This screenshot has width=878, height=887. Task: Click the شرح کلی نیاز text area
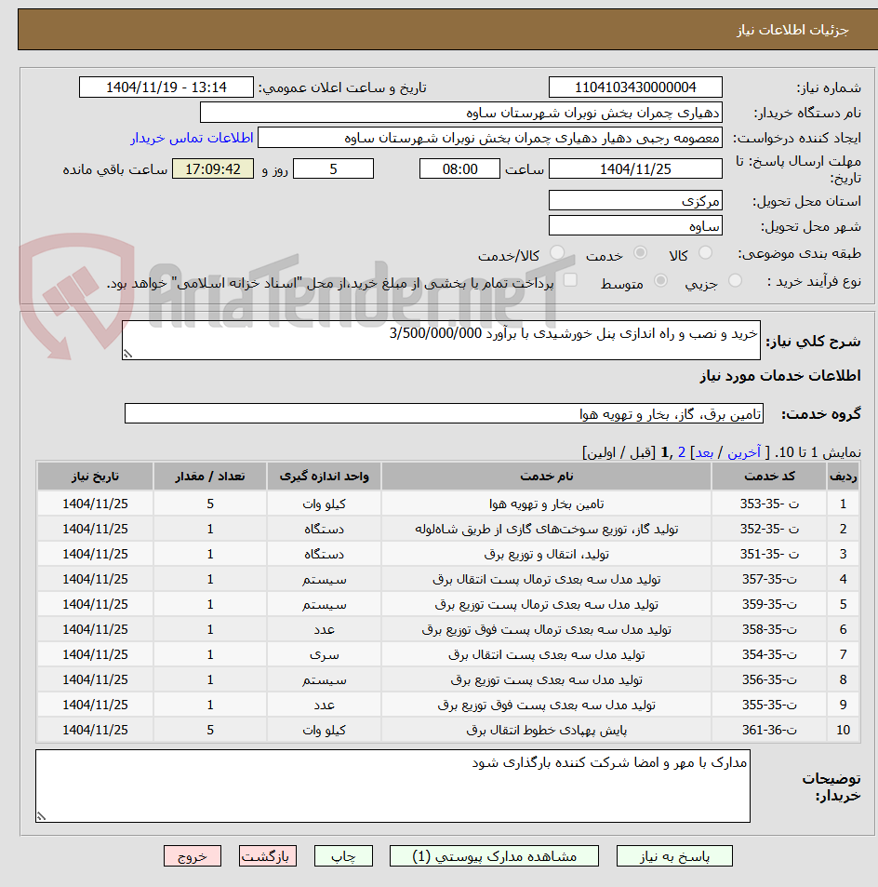click(441, 340)
